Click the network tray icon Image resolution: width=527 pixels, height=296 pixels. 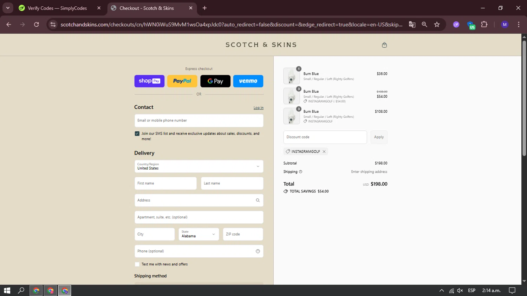[451, 291]
